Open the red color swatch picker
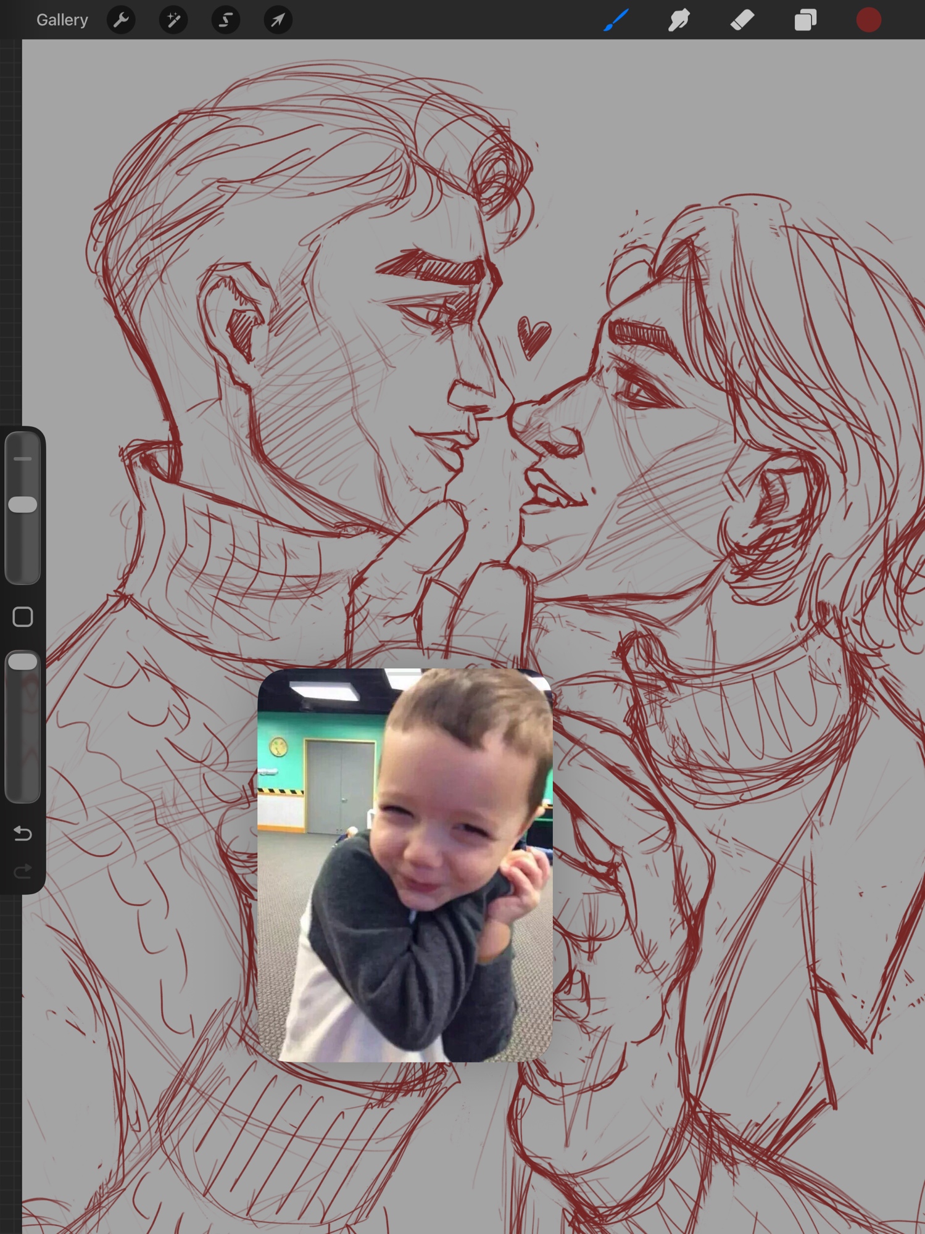925x1234 pixels. click(868, 20)
